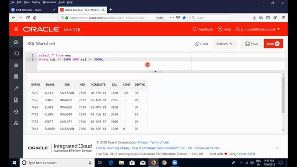The height and width of the screenshot is (167, 297).
Task: Clear the SQL worksheet
Action: [x=201, y=44]
